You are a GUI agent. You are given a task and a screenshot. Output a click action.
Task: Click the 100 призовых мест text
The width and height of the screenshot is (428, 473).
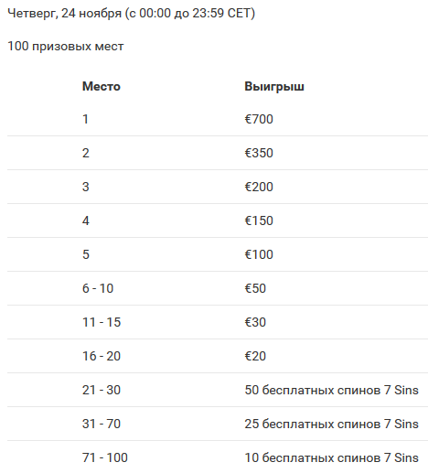coord(66,47)
